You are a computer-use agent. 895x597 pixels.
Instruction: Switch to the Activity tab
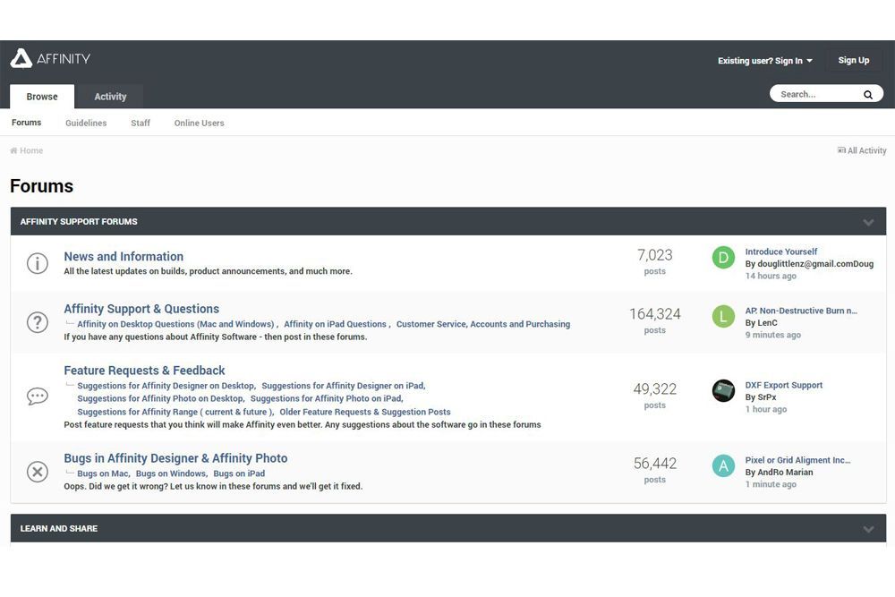pos(110,97)
